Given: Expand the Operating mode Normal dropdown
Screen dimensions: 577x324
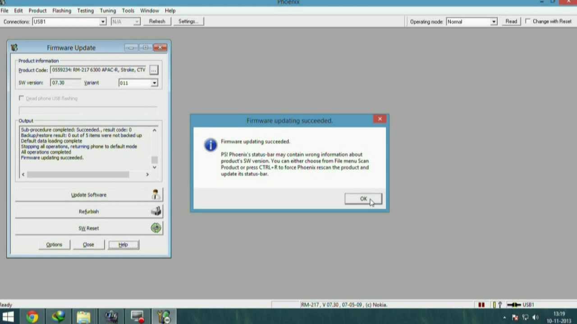Looking at the screenshot, I should pyautogui.click(x=494, y=22).
